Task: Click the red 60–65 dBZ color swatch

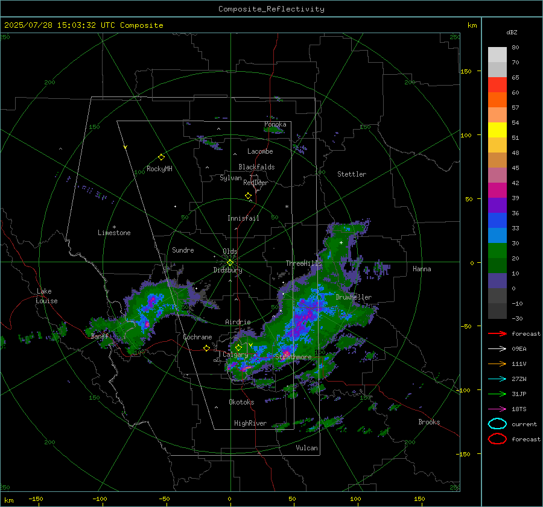Action: (x=497, y=85)
